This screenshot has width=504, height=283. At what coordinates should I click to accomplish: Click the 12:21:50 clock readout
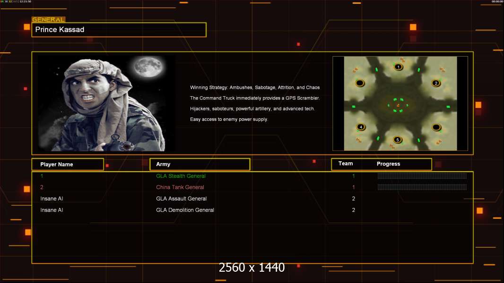point(26,1)
